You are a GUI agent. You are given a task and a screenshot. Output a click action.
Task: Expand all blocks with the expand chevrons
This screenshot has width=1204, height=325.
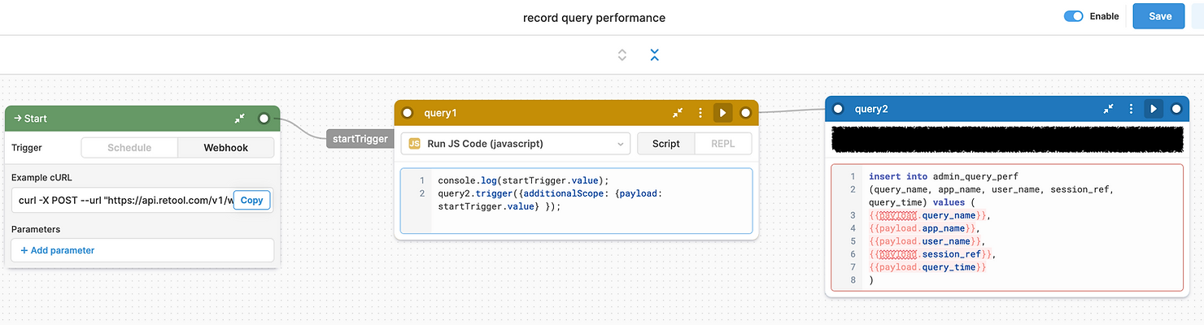[x=622, y=55]
